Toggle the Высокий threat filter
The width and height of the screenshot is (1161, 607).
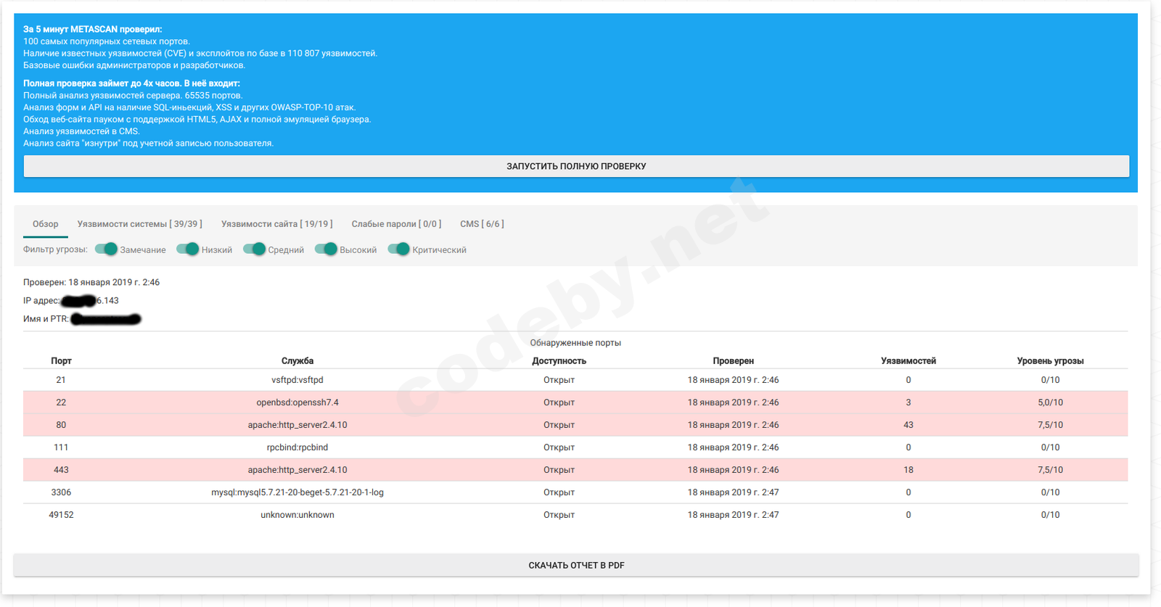326,249
